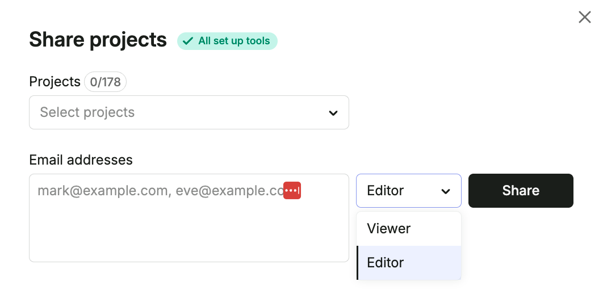Click the 0/178 project counter badge
The image size is (603, 294).
click(x=106, y=82)
